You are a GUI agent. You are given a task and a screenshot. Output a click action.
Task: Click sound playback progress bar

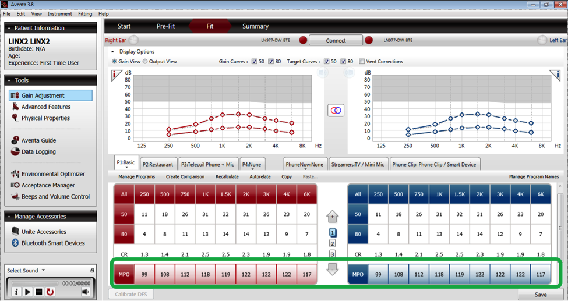pos(35,284)
